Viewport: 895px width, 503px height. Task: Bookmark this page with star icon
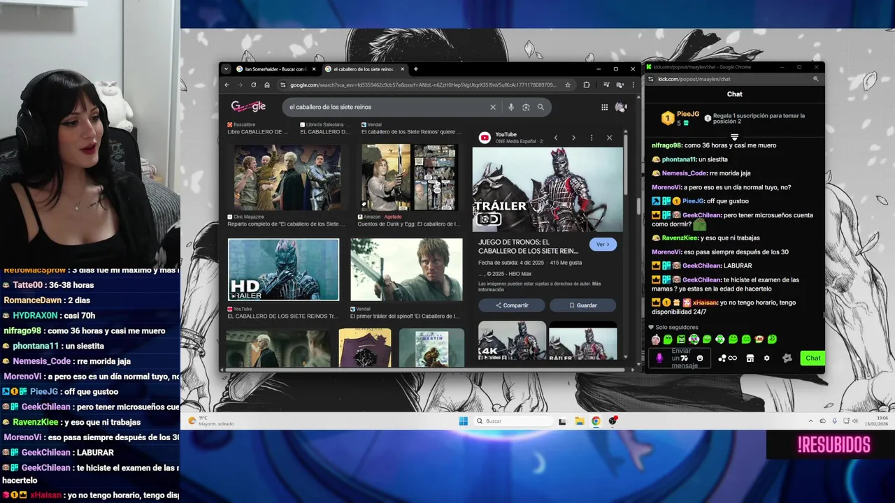coord(568,85)
